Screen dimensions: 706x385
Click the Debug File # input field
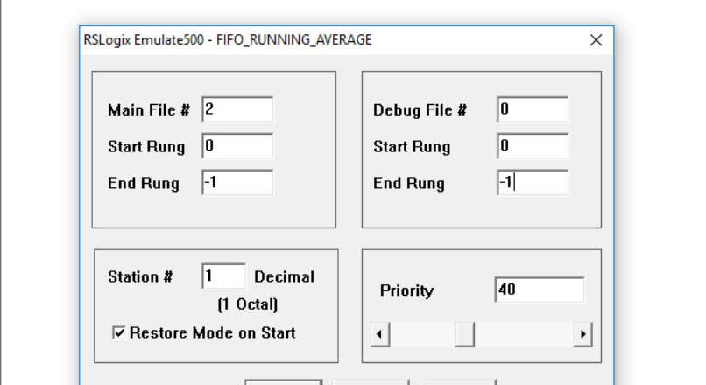[x=533, y=109]
